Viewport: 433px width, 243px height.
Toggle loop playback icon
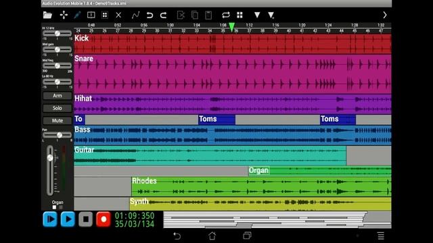click(226, 15)
